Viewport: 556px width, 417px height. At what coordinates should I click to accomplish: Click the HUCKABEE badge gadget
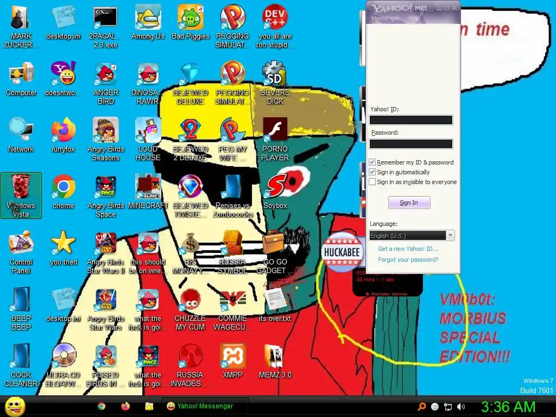point(342,252)
